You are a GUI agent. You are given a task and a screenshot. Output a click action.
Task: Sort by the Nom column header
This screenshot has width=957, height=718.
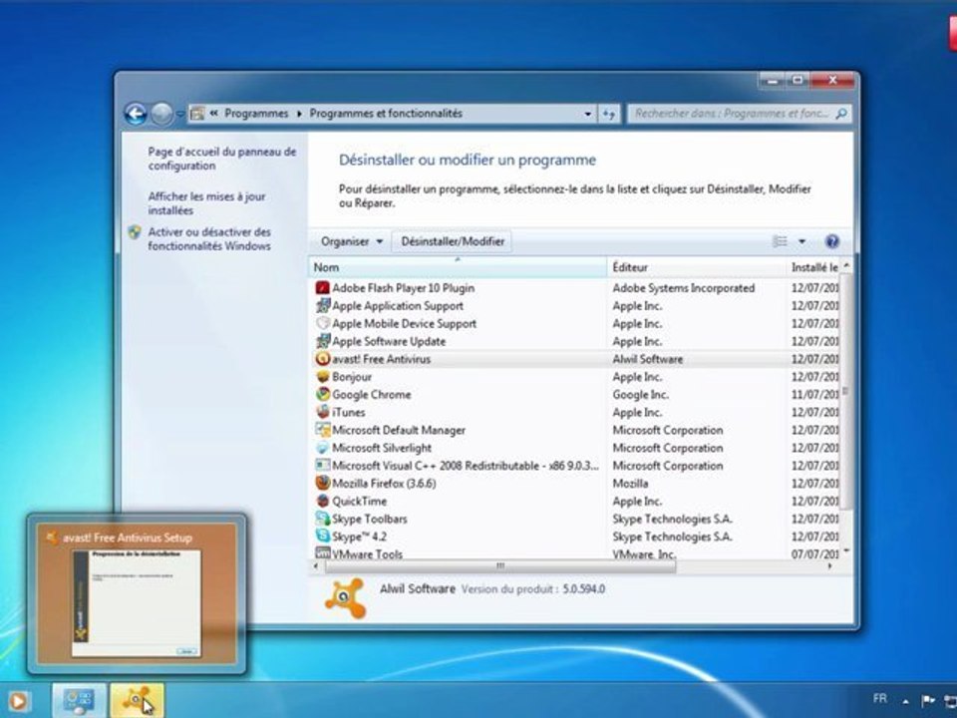point(458,267)
